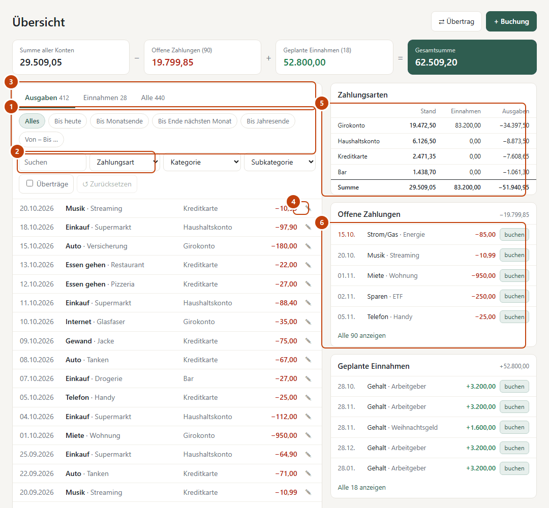Open the Übertrag dialog

[x=456, y=21]
